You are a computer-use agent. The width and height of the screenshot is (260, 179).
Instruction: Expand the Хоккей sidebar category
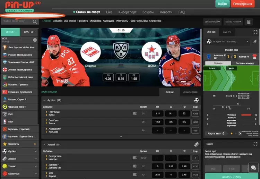[x=19, y=159]
